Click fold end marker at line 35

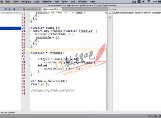[x=30, y=75]
